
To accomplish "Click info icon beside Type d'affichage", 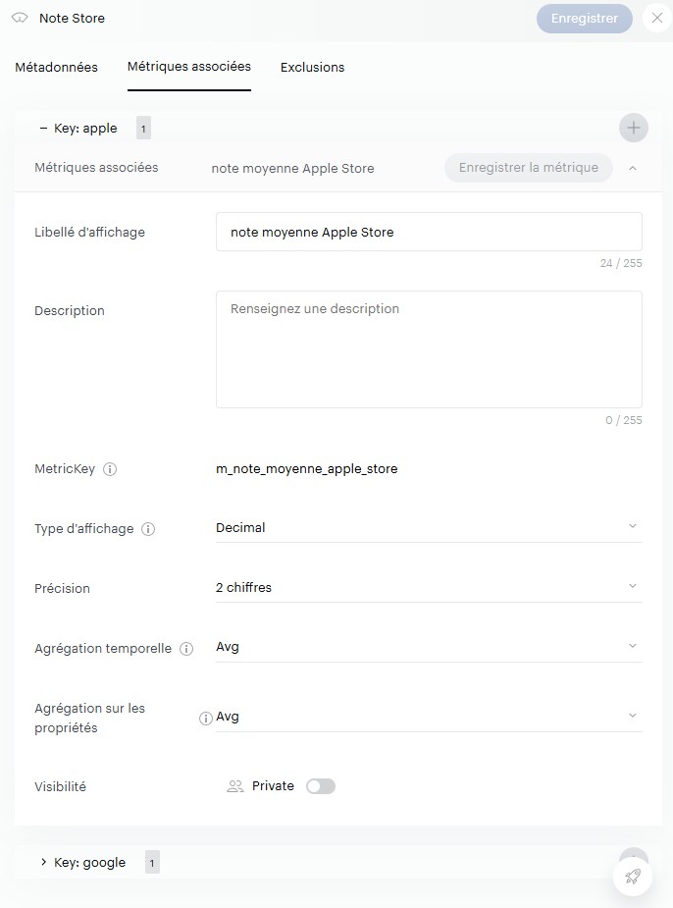I will 148,529.
